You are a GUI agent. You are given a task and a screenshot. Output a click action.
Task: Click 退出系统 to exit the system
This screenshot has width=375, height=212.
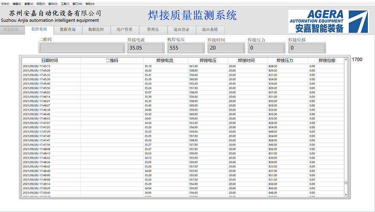pos(210,30)
